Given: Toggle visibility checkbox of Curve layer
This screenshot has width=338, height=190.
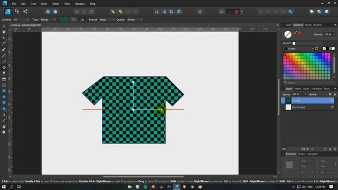Looking at the screenshot, I should (x=332, y=101).
